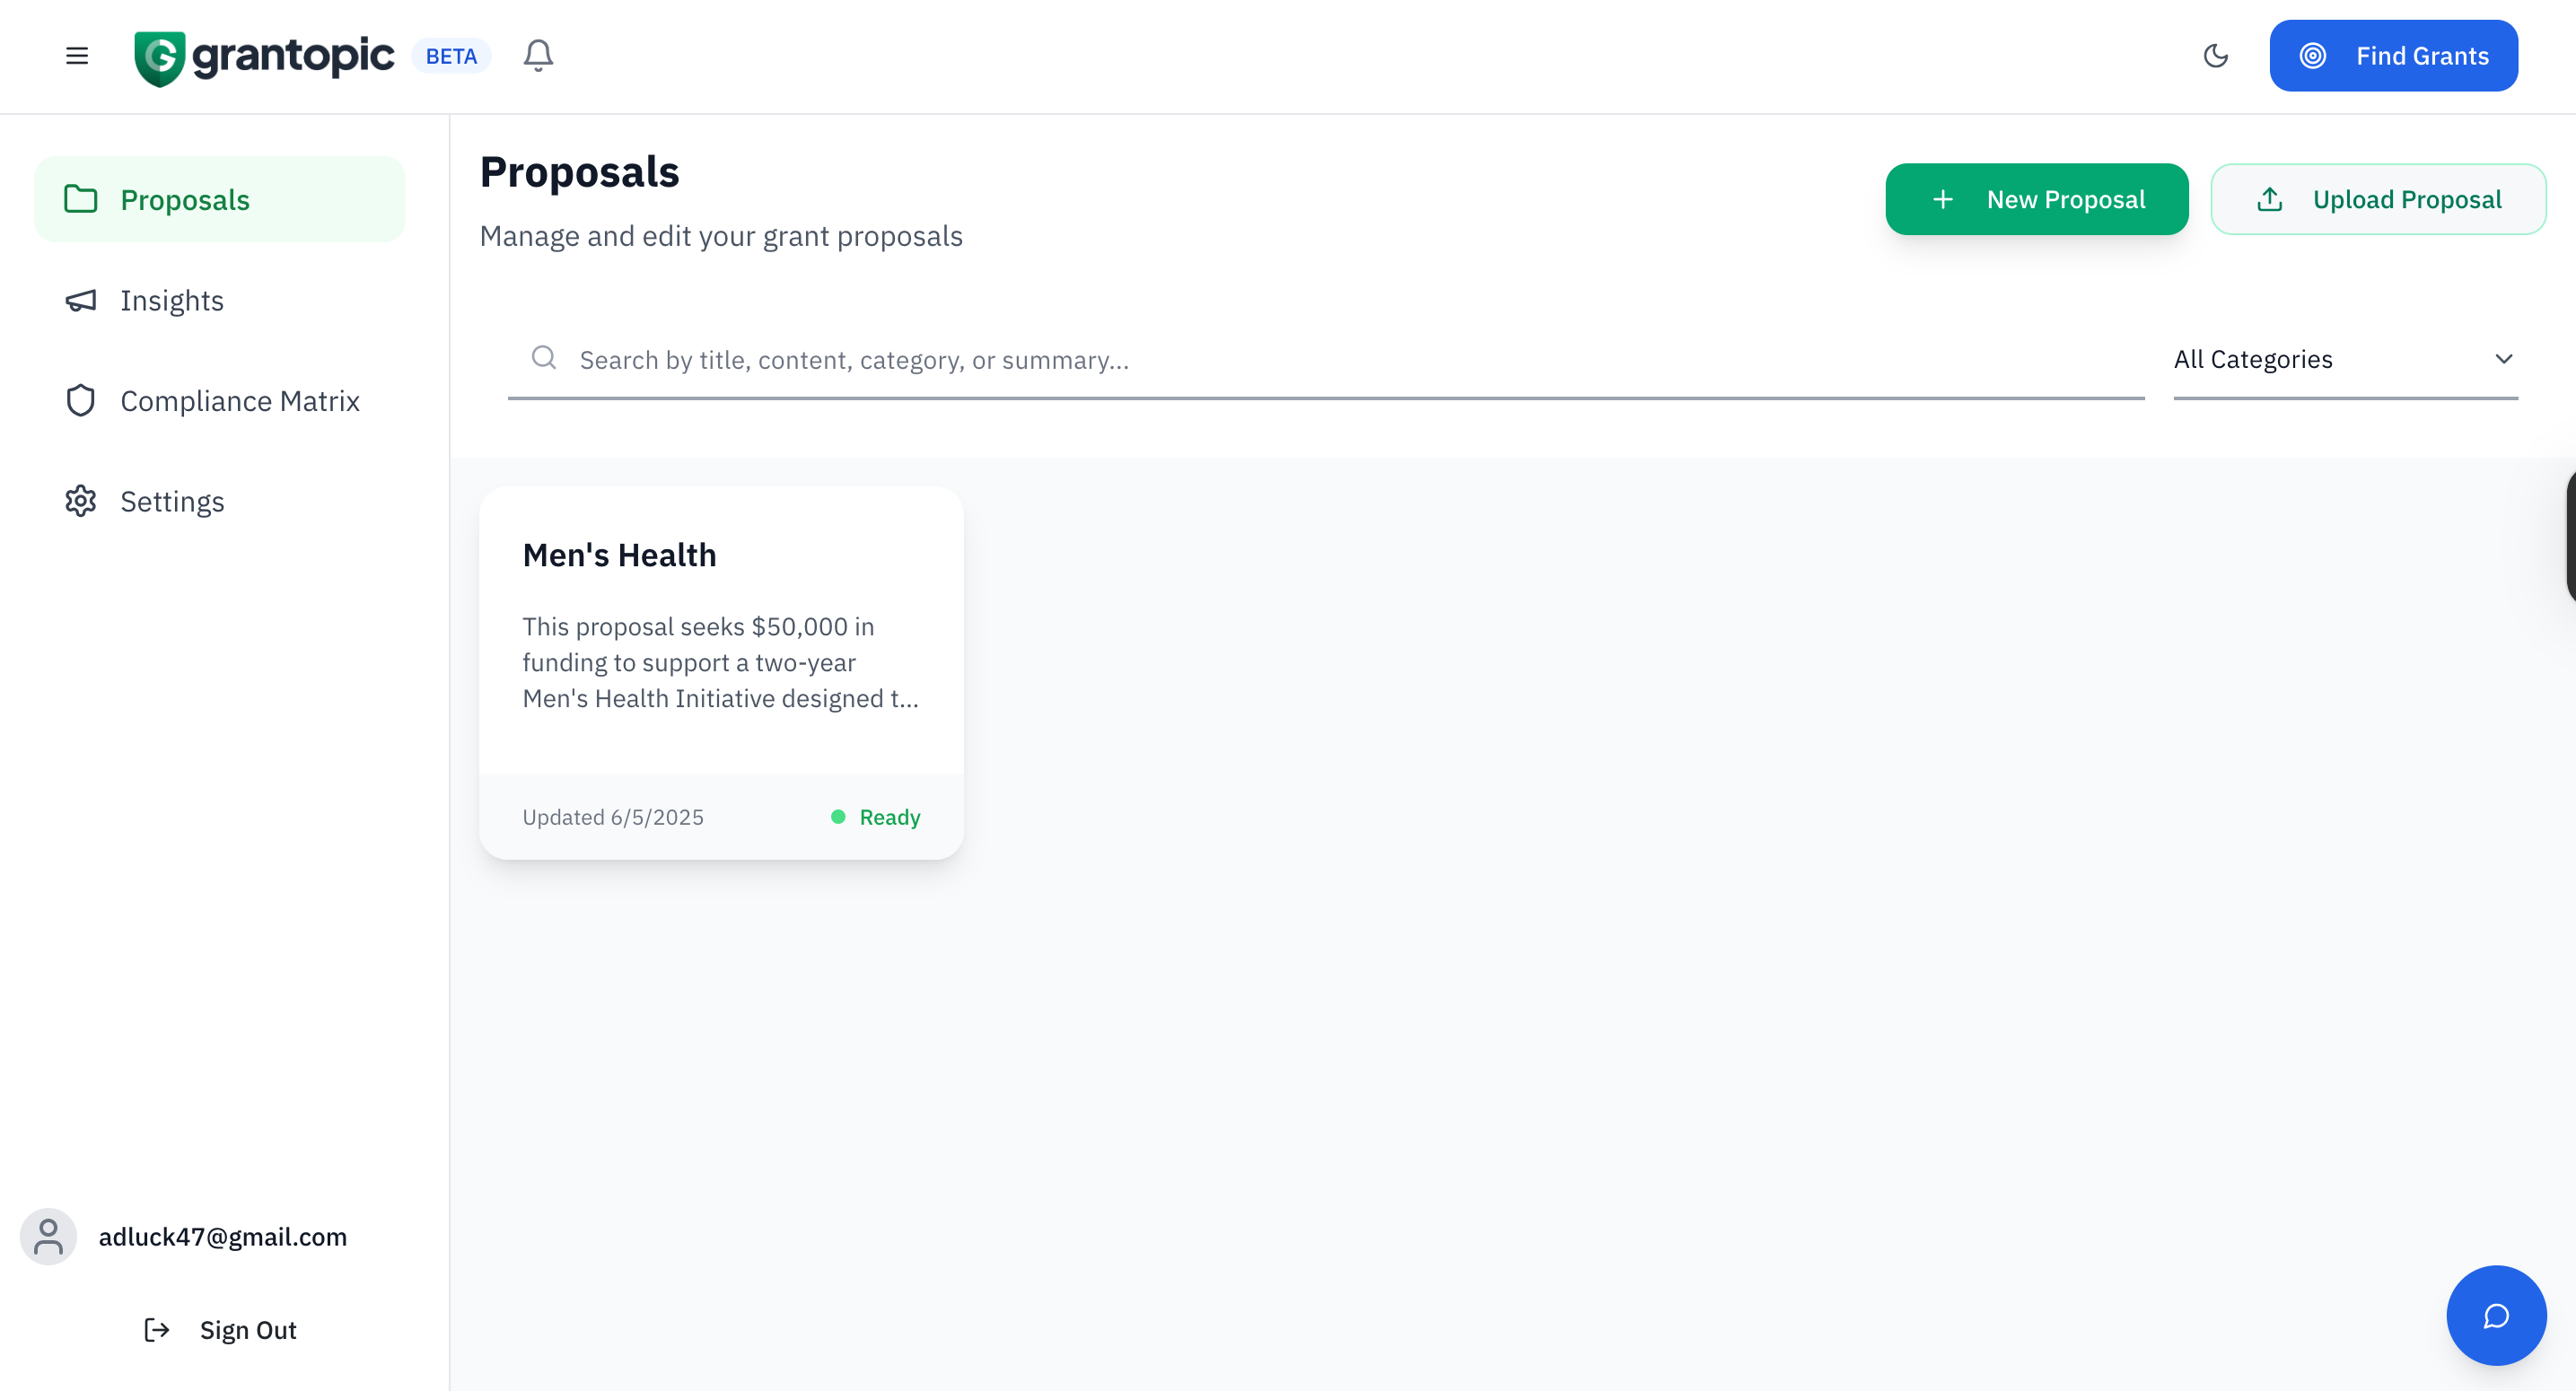This screenshot has width=2576, height=1391.
Task: Click the Upload Proposal button
Action: pos(2377,200)
